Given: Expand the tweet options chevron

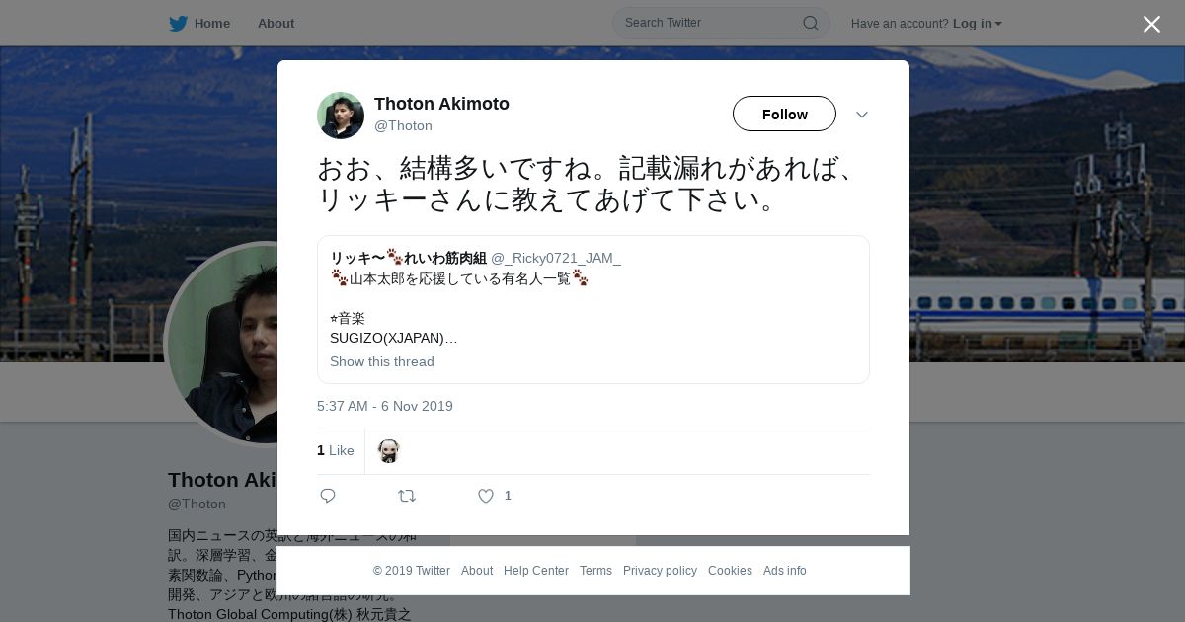Looking at the screenshot, I should click(x=862, y=115).
